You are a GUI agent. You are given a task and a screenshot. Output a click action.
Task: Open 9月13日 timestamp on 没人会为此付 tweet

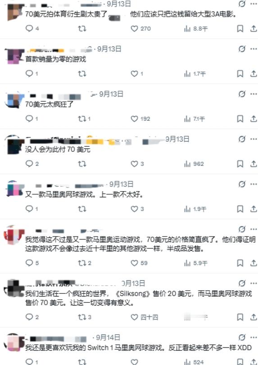click(x=177, y=139)
